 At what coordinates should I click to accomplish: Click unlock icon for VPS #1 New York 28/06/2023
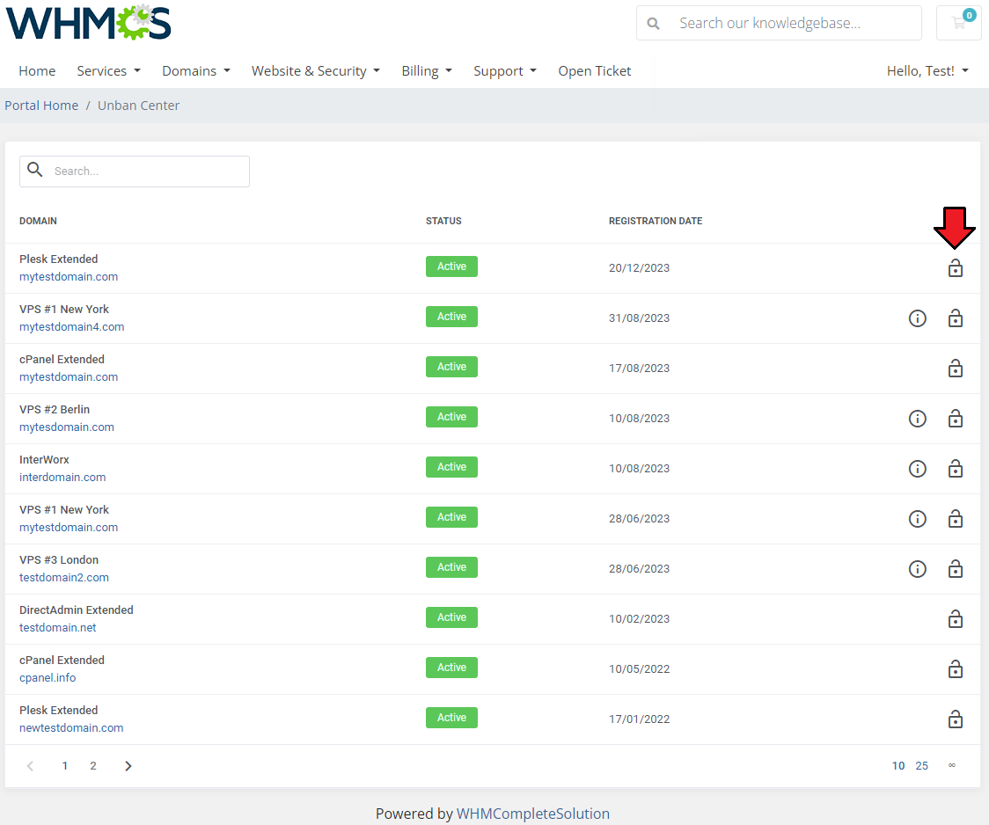click(955, 519)
